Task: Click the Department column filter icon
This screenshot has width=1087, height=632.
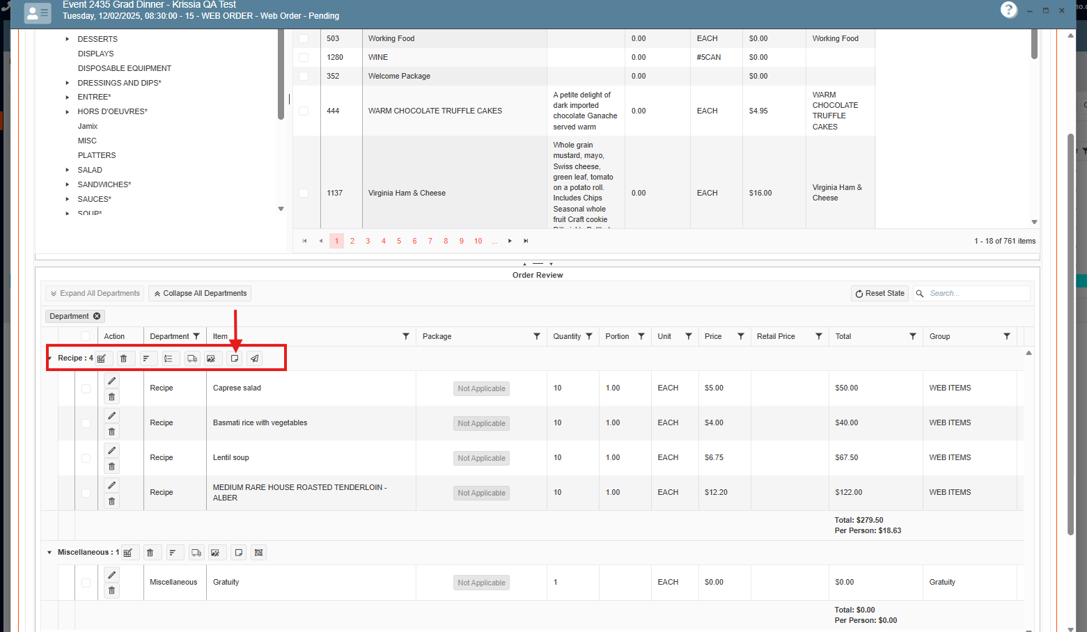Action: 196,336
